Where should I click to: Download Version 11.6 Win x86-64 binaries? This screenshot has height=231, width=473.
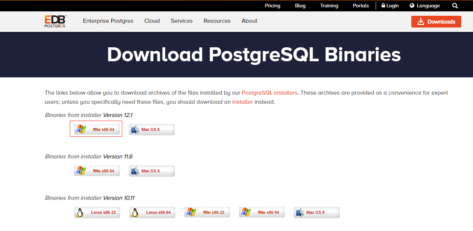pyautogui.click(x=97, y=171)
